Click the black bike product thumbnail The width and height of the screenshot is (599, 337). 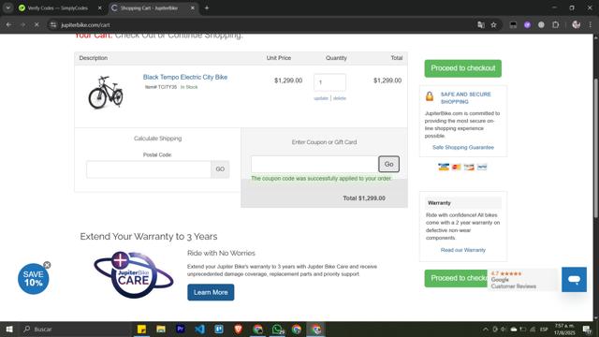tap(106, 93)
